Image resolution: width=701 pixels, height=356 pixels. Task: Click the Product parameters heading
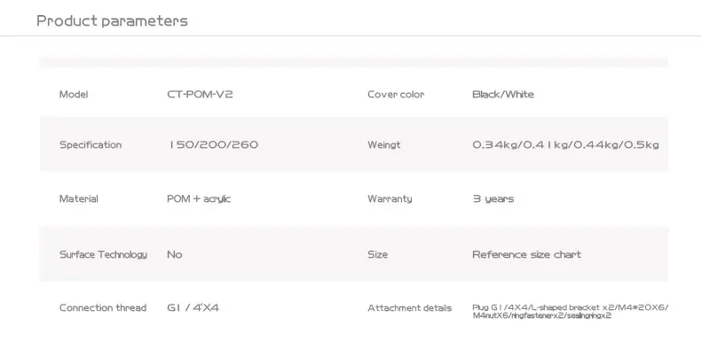[x=112, y=21]
